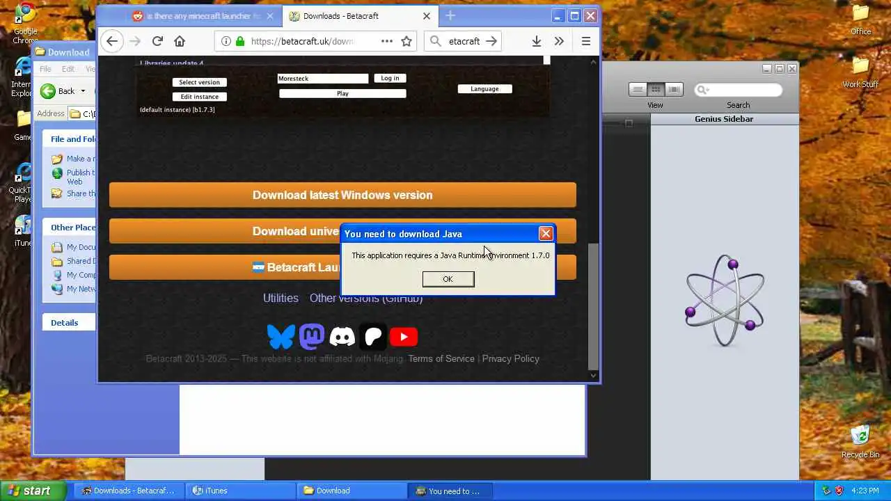Image resolution: width=891 pixels, height=501 pixels.
Task: Click the Firefox forward arrow
Action: pos(135,41)
